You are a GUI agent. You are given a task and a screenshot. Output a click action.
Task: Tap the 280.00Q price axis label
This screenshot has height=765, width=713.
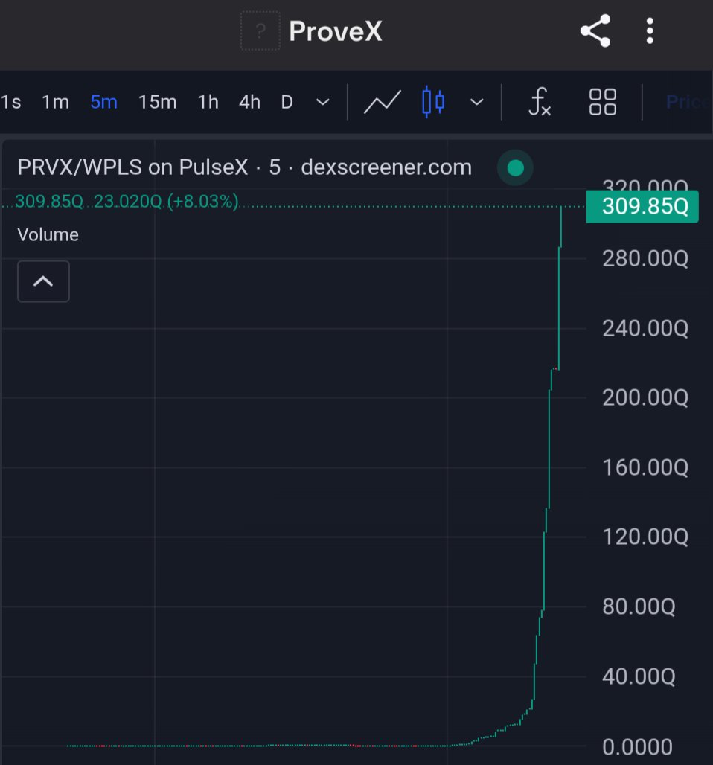tap(645, 258)
